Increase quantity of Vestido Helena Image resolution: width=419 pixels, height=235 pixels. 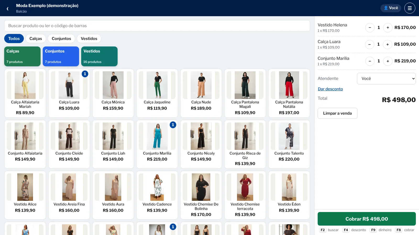pos(388,28)
